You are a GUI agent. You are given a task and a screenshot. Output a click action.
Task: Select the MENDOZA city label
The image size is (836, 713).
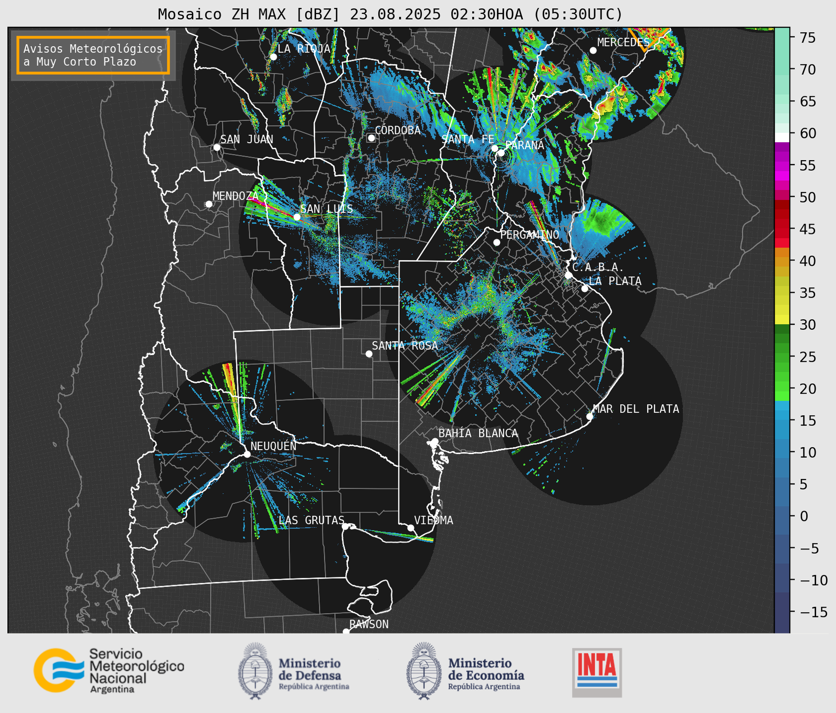(236, 196)
